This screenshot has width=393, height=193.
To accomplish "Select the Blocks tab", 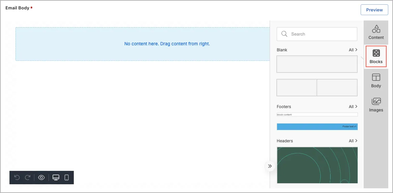I will (376, 57).
